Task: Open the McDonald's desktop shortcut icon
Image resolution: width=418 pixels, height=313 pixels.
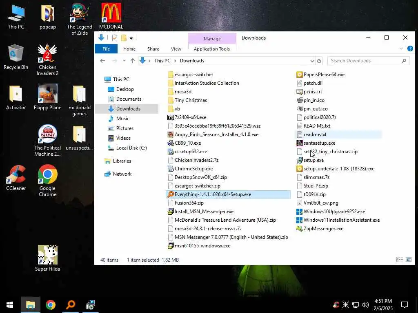Action: click(x=111, y=16)
